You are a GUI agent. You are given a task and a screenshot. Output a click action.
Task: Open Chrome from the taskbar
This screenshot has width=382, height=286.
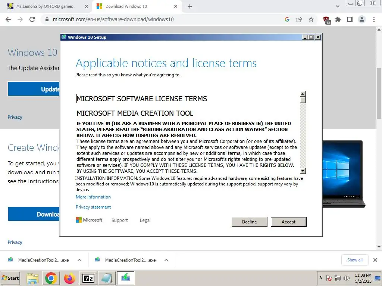(51, 278)
